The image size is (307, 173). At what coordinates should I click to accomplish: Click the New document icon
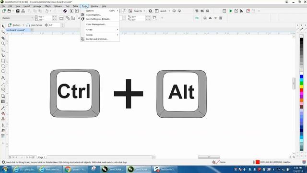4,11
